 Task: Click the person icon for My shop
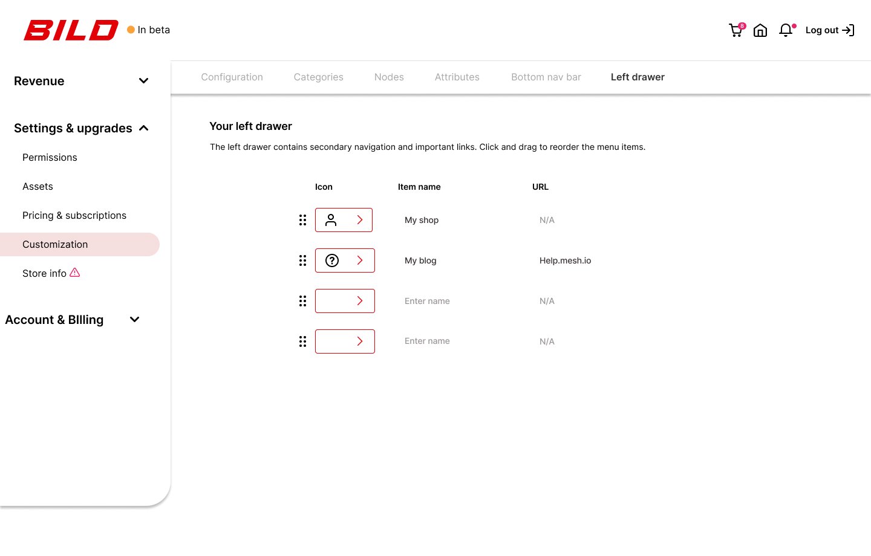coord(331,220)
